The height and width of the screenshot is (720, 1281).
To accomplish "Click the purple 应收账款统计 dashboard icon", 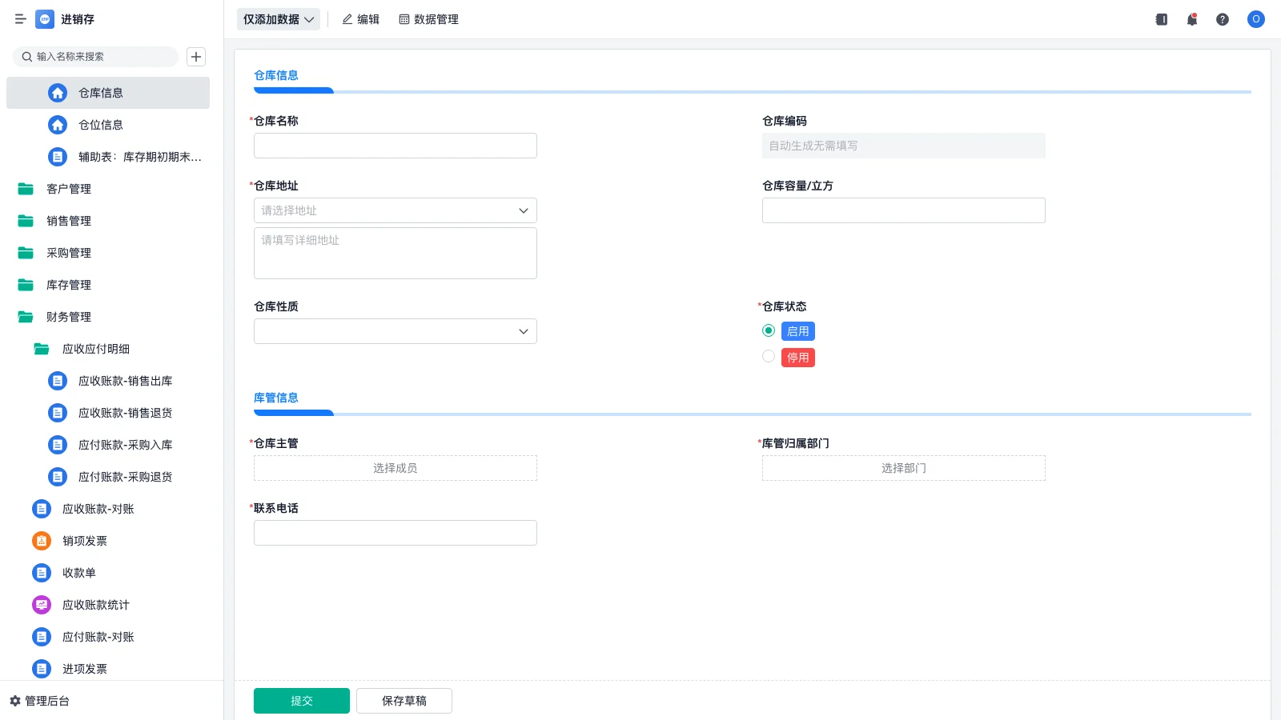I will click(42, 605).
